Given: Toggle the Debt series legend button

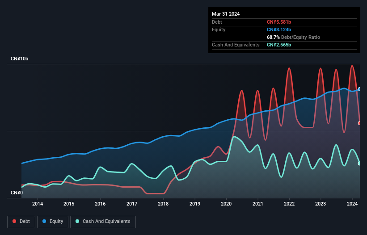Looking at the screenshot, I should [x=21, y=222].
